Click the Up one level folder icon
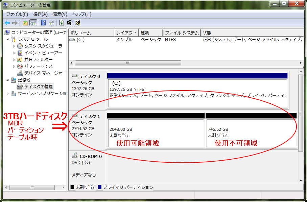 (x=25, y=23)
